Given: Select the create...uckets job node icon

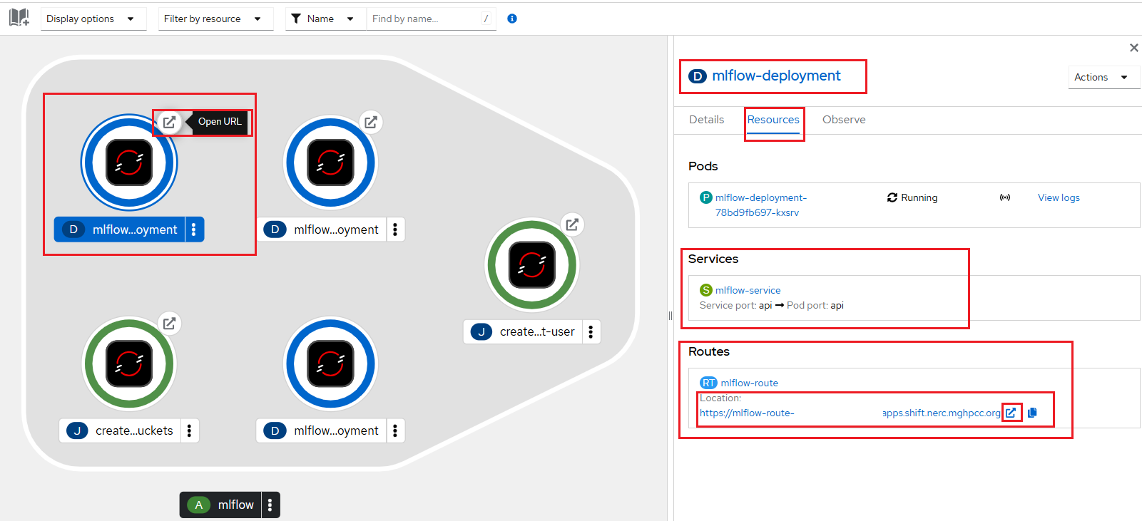Looking at the screenshot, I should tap(129, 363).
